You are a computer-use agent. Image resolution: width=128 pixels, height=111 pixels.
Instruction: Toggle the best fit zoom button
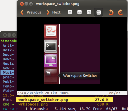[x=98, y=12]
